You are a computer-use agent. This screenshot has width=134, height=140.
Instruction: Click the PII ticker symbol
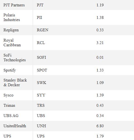[40, 17]
